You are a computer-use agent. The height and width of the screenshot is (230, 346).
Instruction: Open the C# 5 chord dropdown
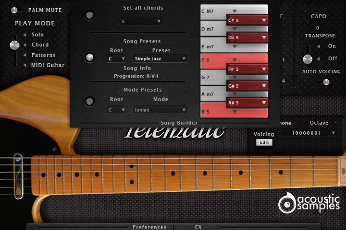(x=247, y=20)
